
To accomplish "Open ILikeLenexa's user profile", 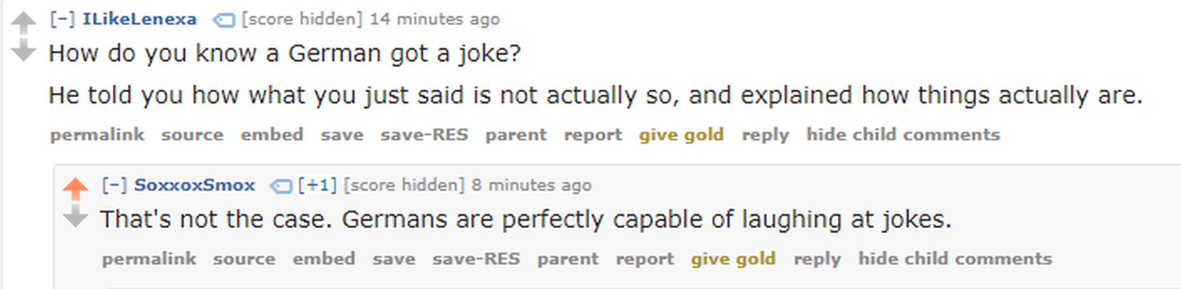I will point(139,19).
